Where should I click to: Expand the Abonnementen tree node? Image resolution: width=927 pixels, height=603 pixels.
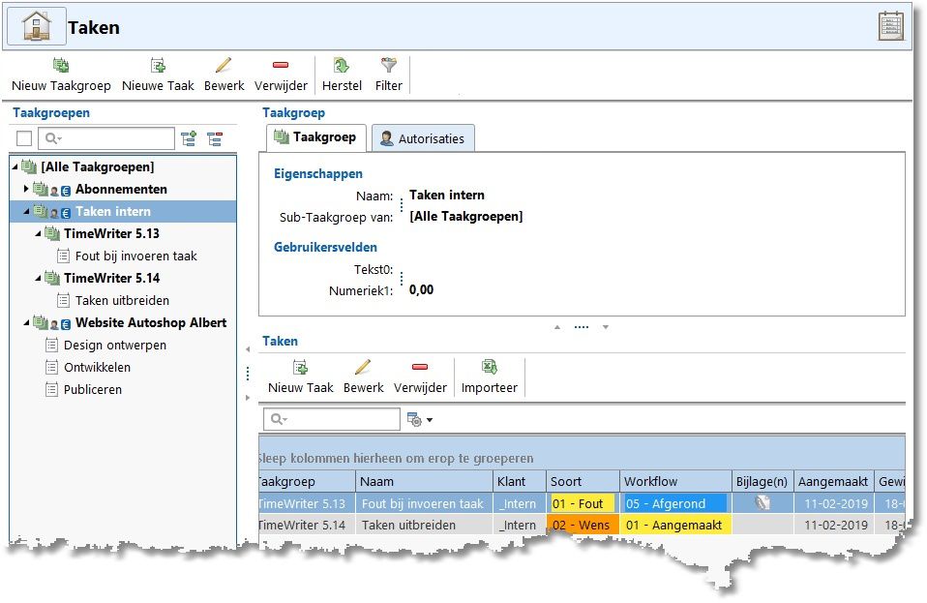(x=27, y=189)
